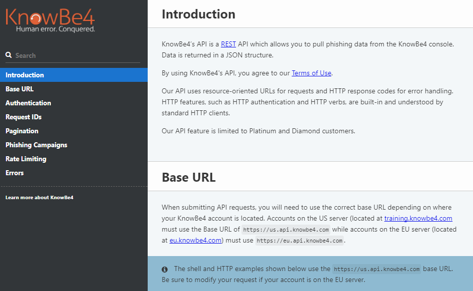
Task: Select Rate Limiting in the sidebar
Action: 26,159
